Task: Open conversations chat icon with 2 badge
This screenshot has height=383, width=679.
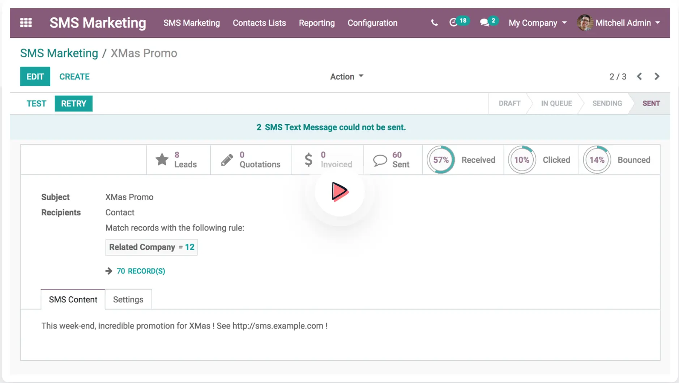Action: pyautogui.click(x=489, y=22)
